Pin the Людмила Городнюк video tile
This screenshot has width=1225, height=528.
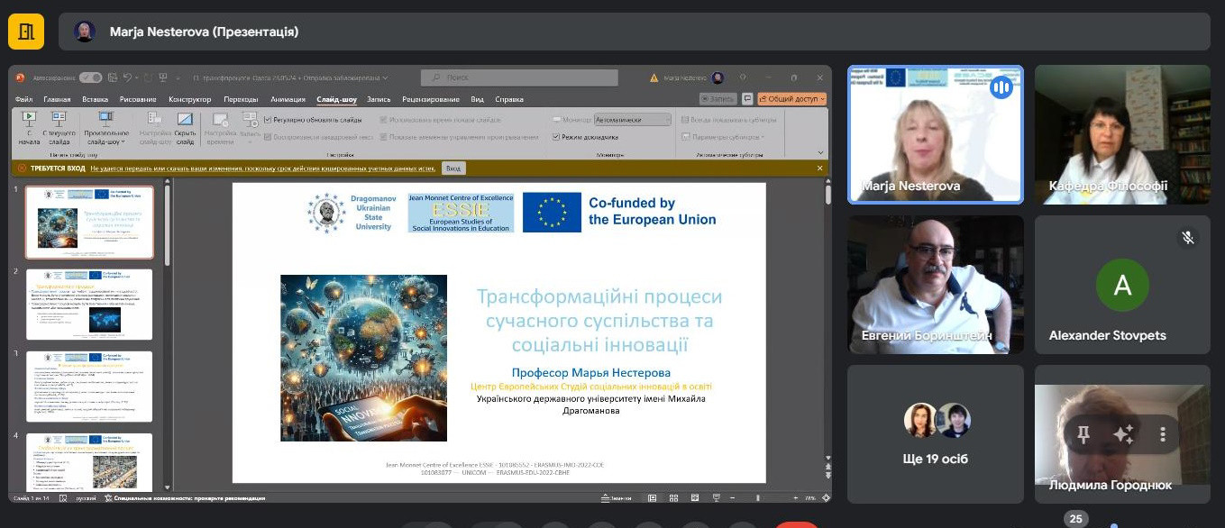(x=1083, y=435)
